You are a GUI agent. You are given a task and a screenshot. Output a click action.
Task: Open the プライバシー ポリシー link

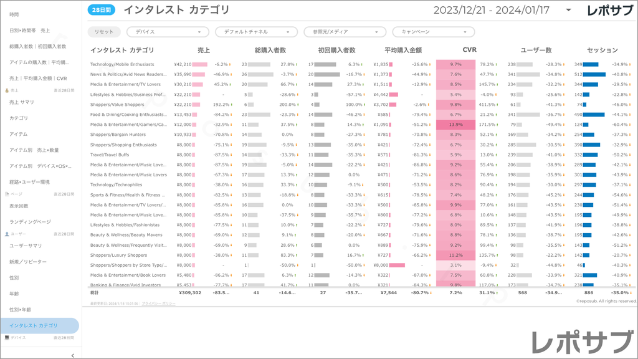[x=158, y=304]
